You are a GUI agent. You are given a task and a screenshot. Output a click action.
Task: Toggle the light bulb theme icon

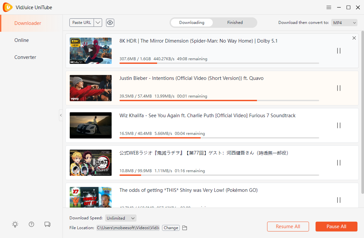15,224
